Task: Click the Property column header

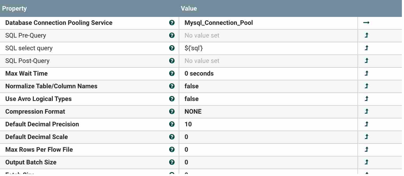Action: (x=15, y=8)
